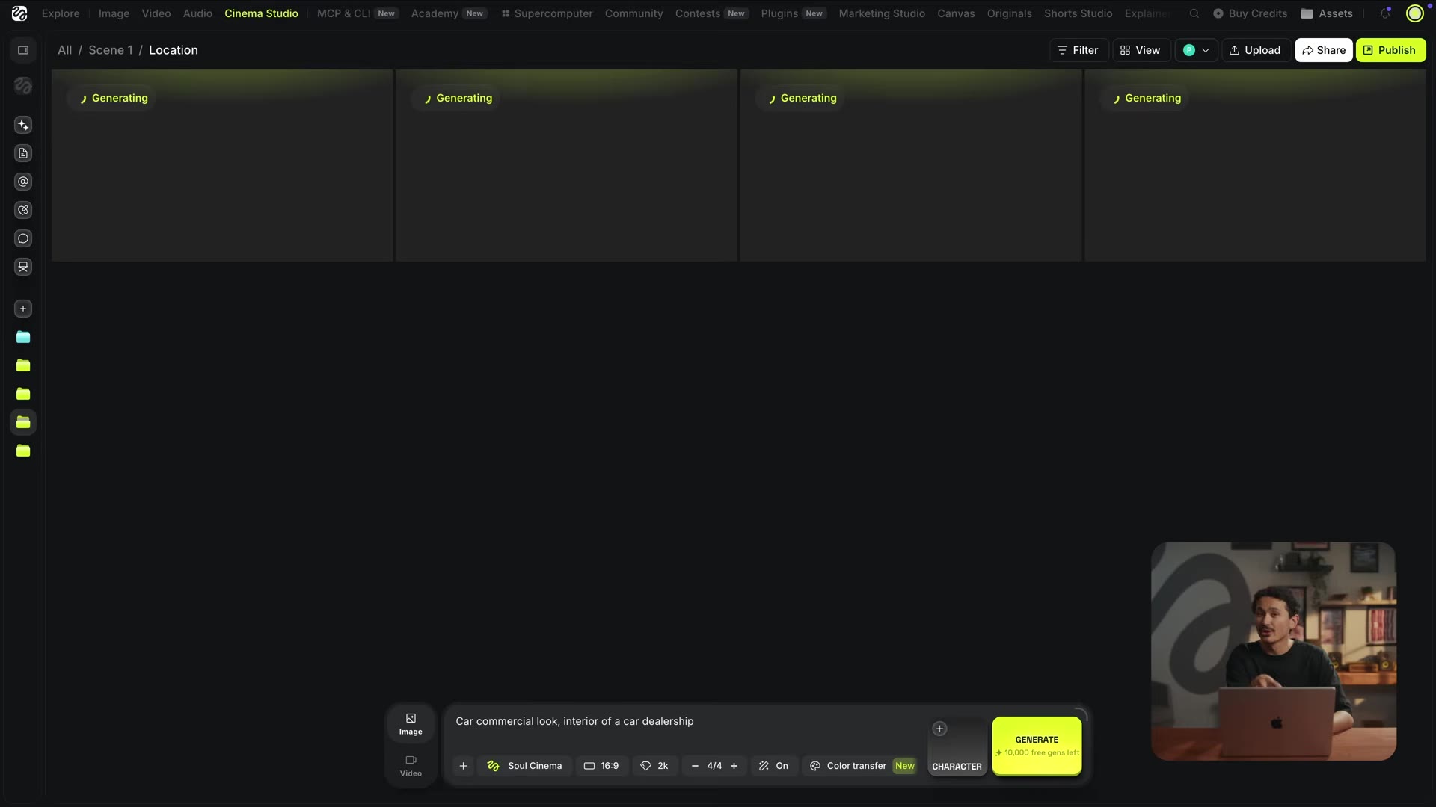Switch to Video generation mode
Screen dimensions: 1436x807
(411, 766)
